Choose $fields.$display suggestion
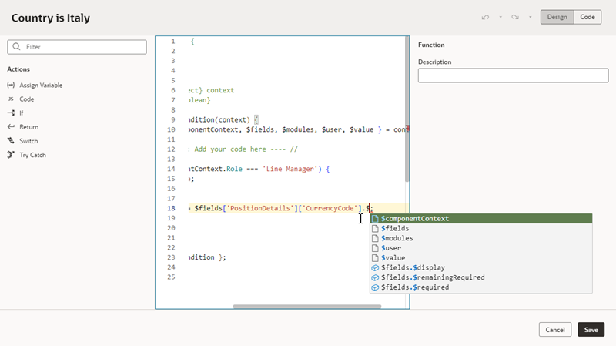The image size is (616, 346). tap(480, 267)
